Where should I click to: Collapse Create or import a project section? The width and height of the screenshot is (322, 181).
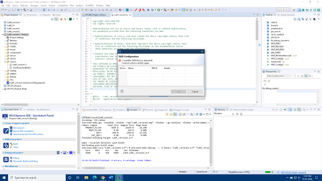[3, 123]
